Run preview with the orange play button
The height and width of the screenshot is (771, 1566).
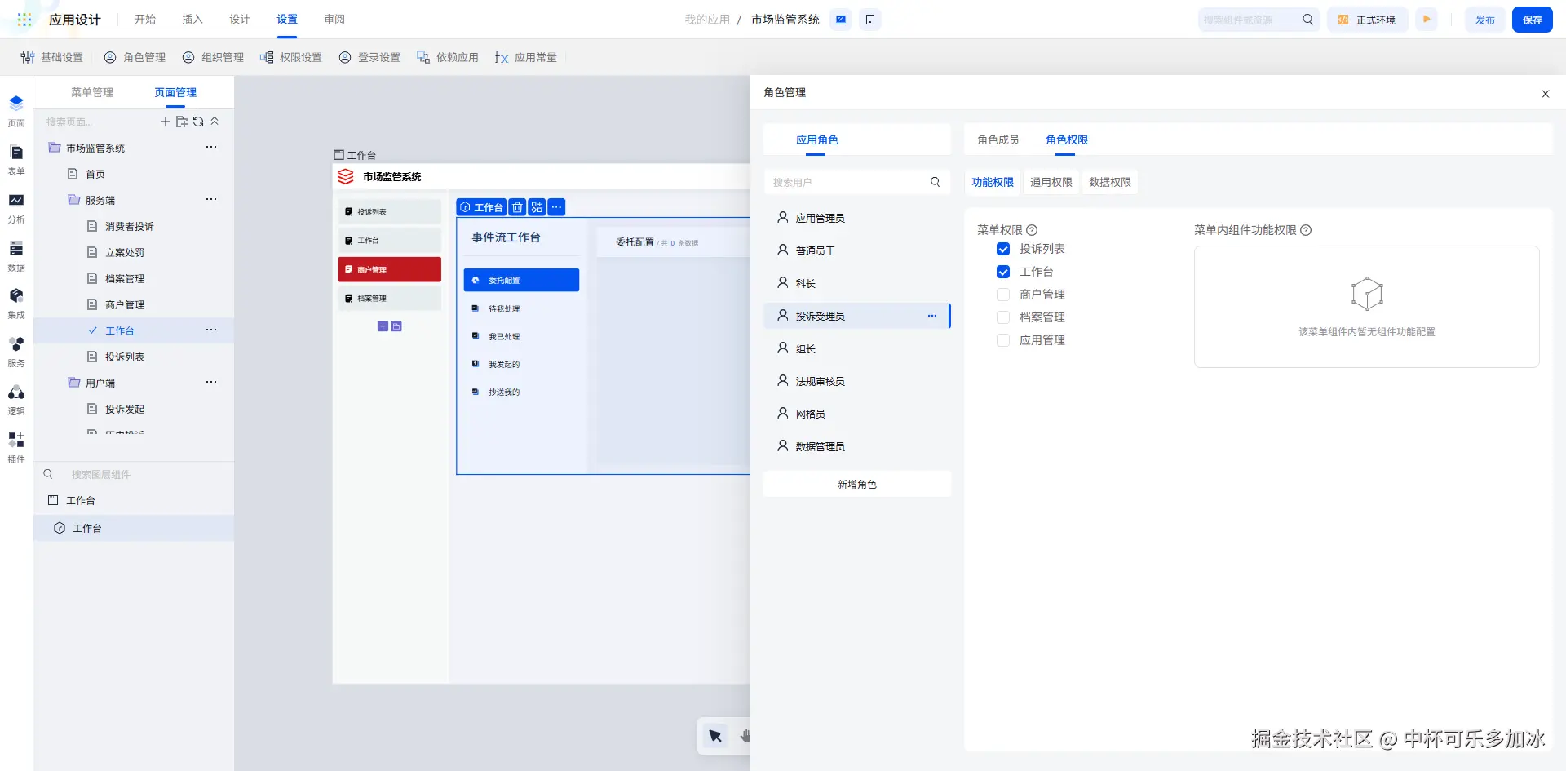pyautogui.click(x=1427, y=20)
